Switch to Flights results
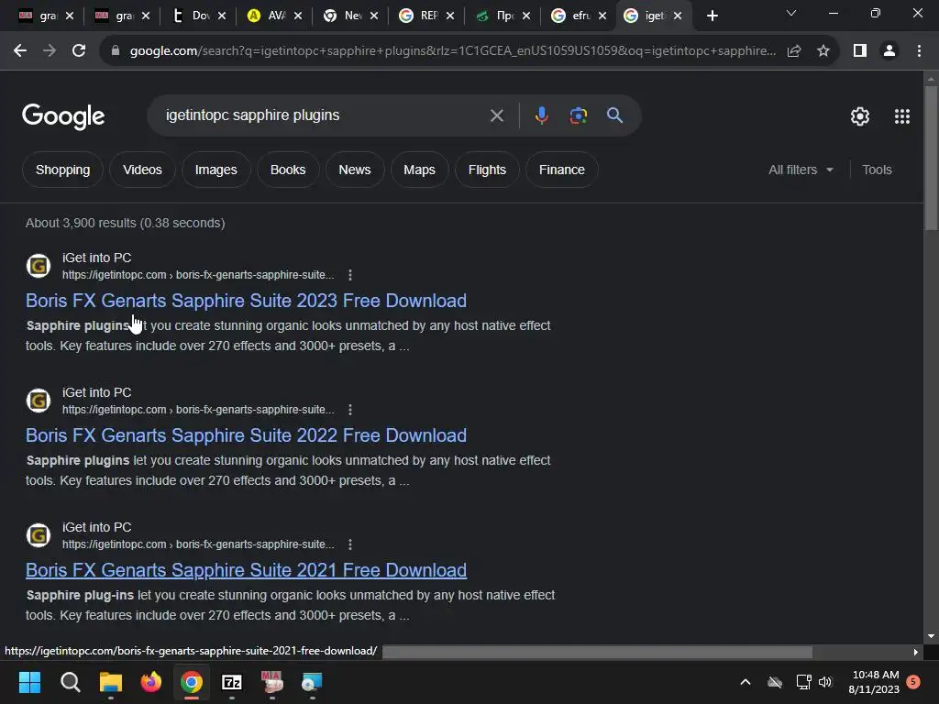The width and height of the screenshot is (939, 704). [x=487, y=170]
